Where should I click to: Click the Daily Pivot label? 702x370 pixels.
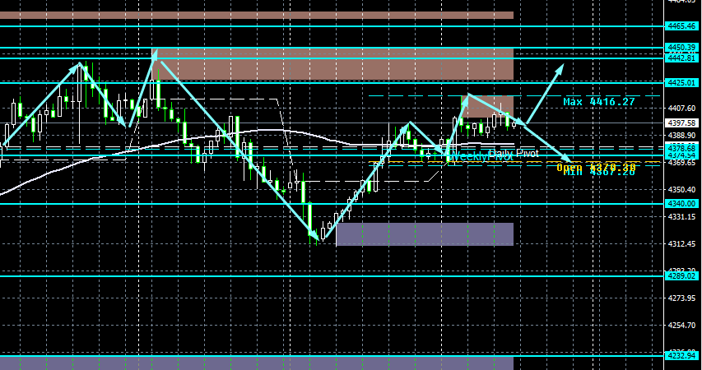tap(513, 154)
